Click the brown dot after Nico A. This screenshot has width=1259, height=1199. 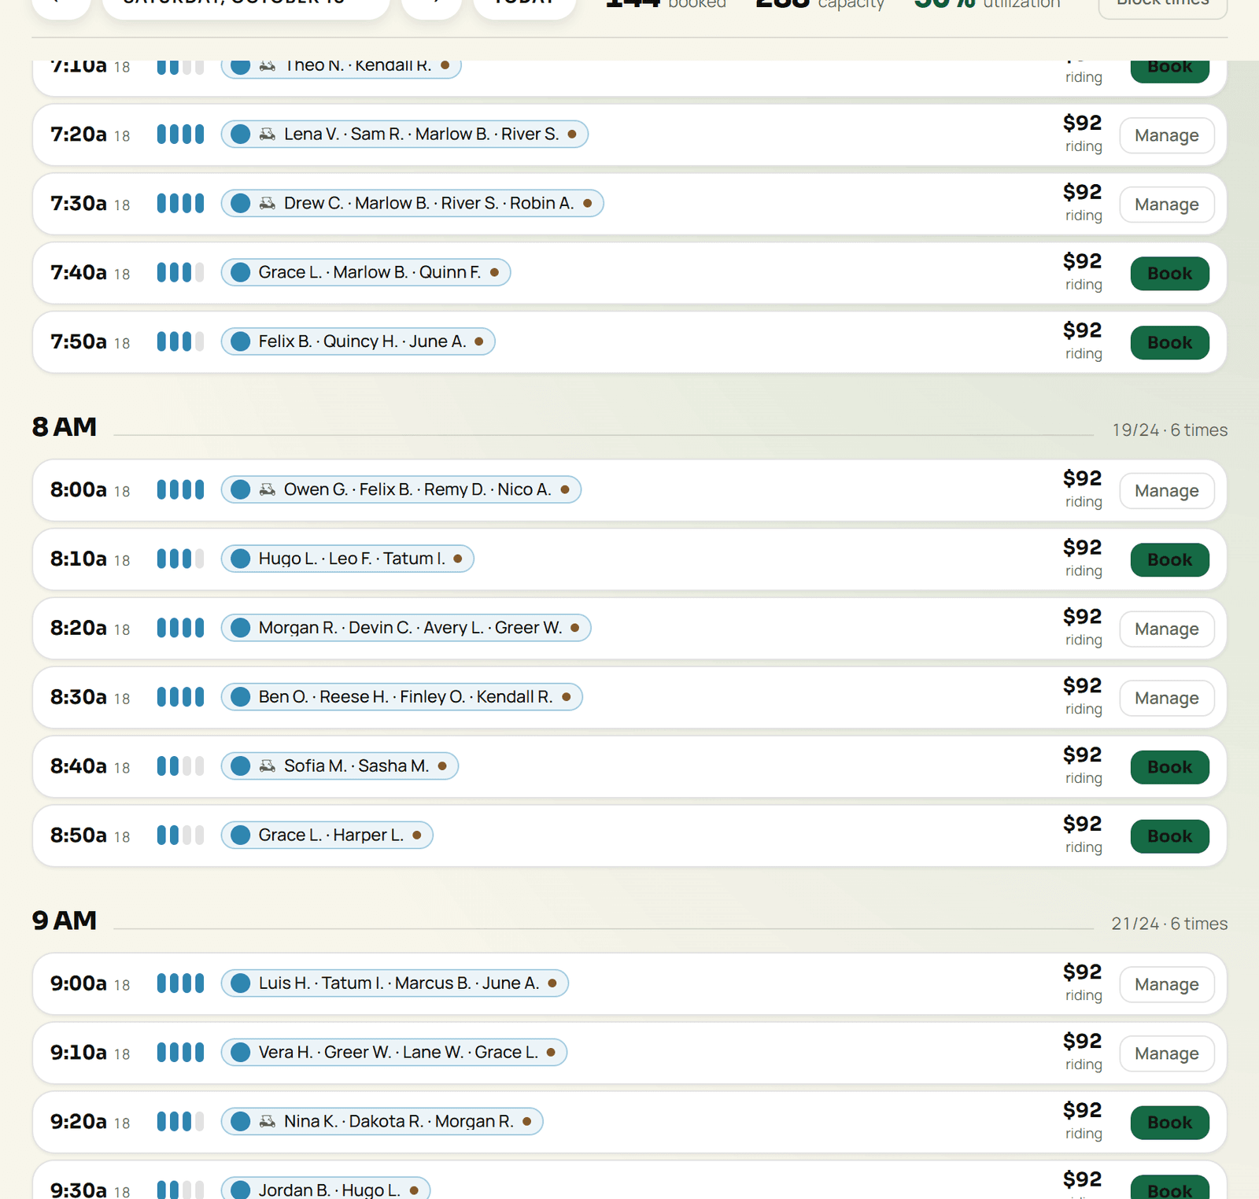pyautogui.click(x=565, y=489)
